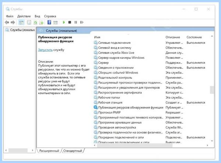The image size is (221, 163).
Task: Click the services list scroll down arrow
Action: (x=212, y=141)
